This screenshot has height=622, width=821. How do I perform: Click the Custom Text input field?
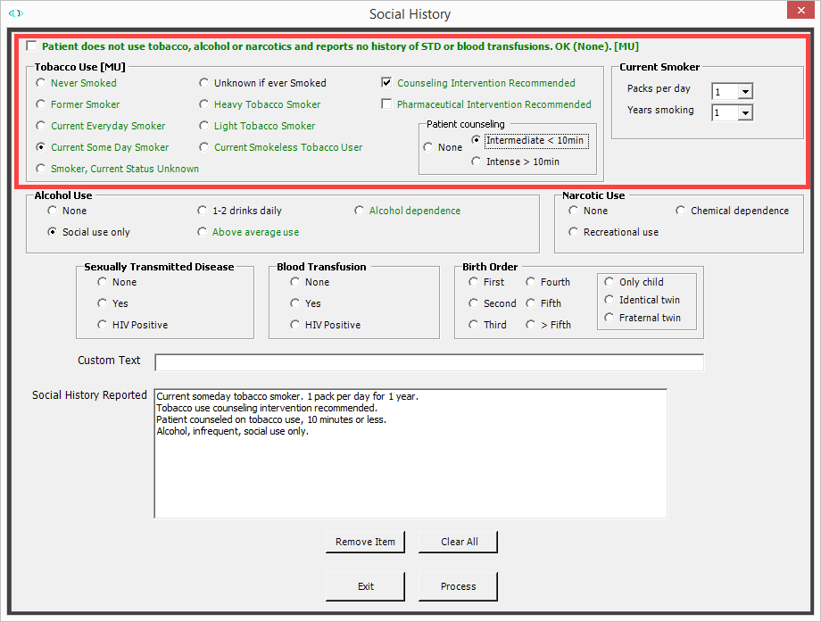pos(428,362)
